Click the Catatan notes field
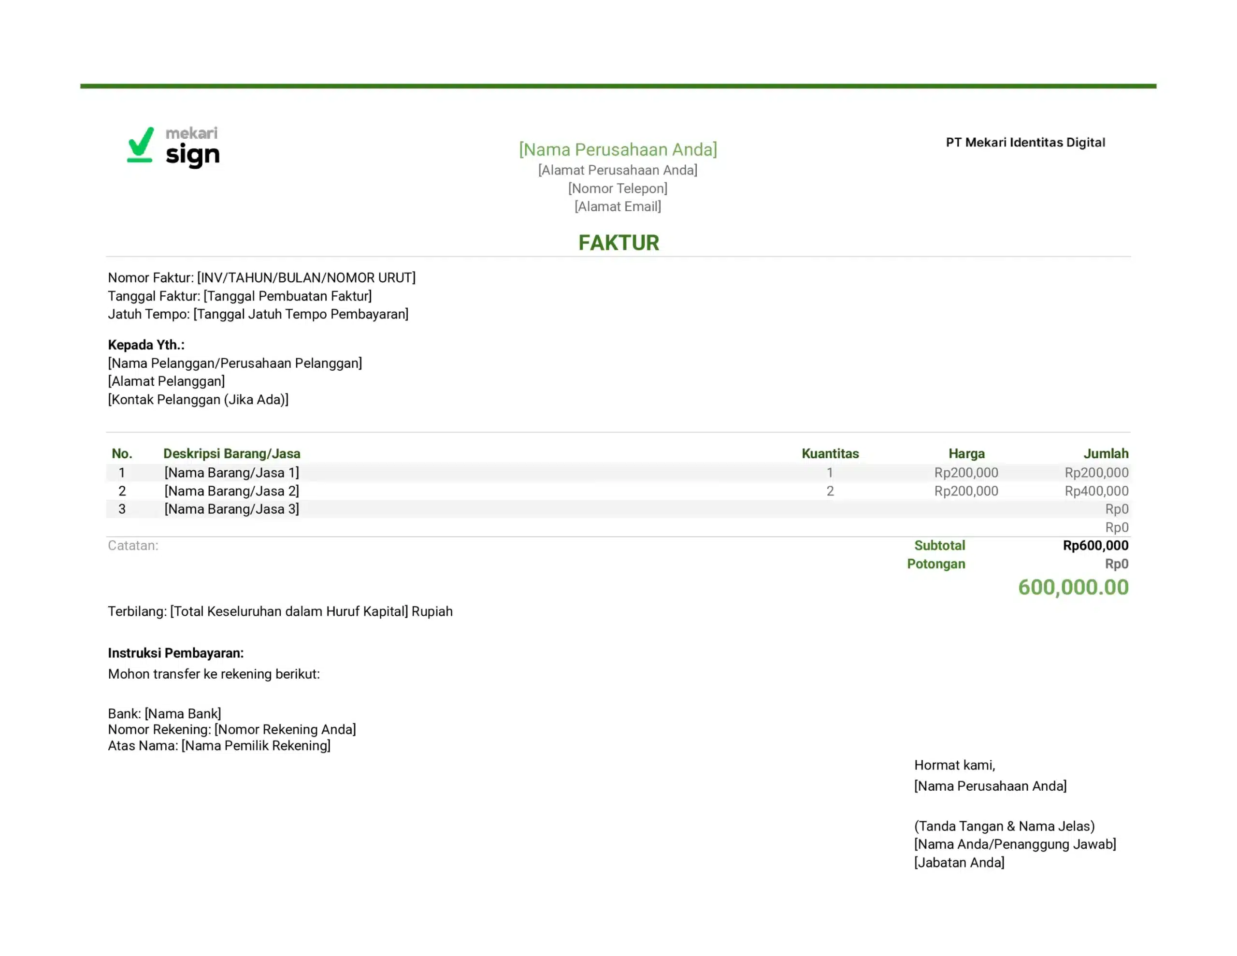 click(x=133, y=545)
